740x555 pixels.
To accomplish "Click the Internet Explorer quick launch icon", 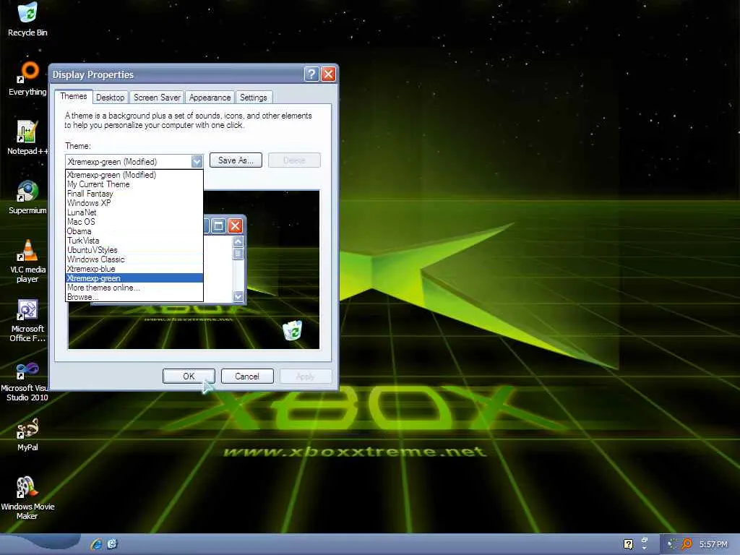I will click(x=96, y=544).
